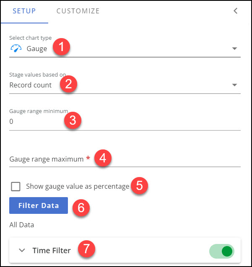This screenshot has width=252, height=267.
Task: Click the gauge chart type icon
Action: tap(16, 49)
